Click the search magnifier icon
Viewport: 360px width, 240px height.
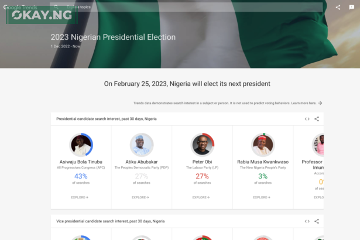click(56, 8)
